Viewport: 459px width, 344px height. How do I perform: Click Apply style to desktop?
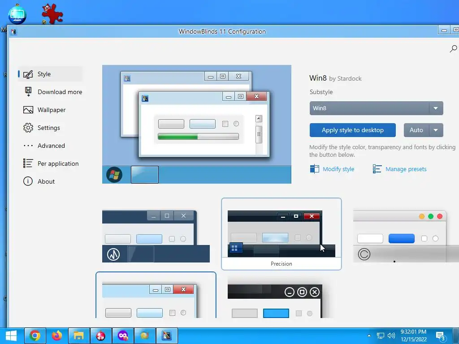pos(352,130)
